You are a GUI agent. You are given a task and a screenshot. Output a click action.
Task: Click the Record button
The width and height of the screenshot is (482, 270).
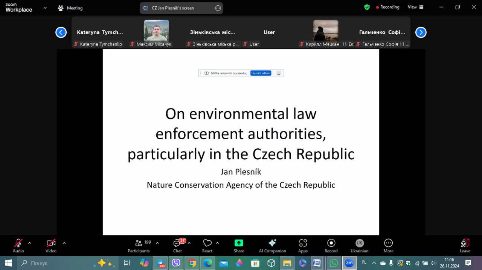tap(331, 246)
